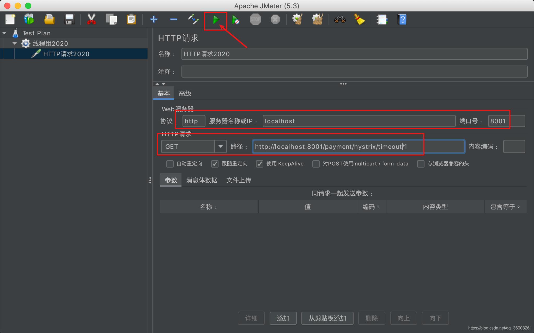534x333 pixels.
Task: Click the Save test plan icon
Action: (68, 20)
